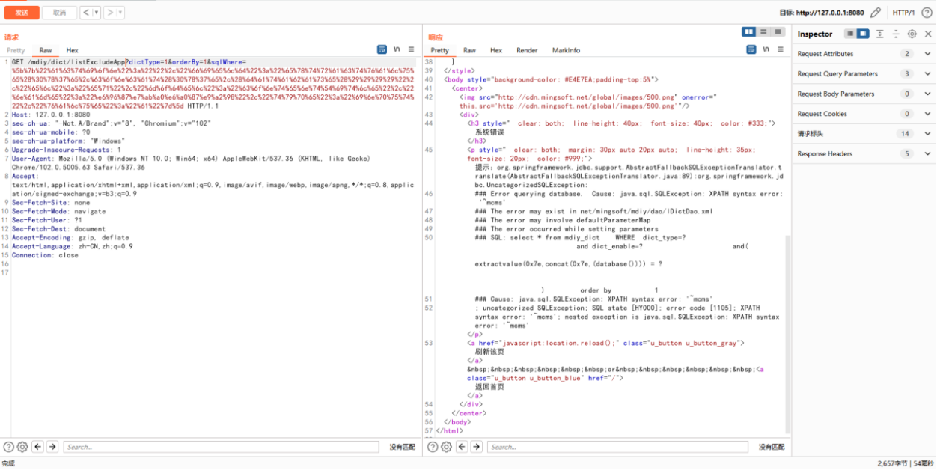Open the response Render tab
The height and width of the screenshot is (470, 937).
527,51
